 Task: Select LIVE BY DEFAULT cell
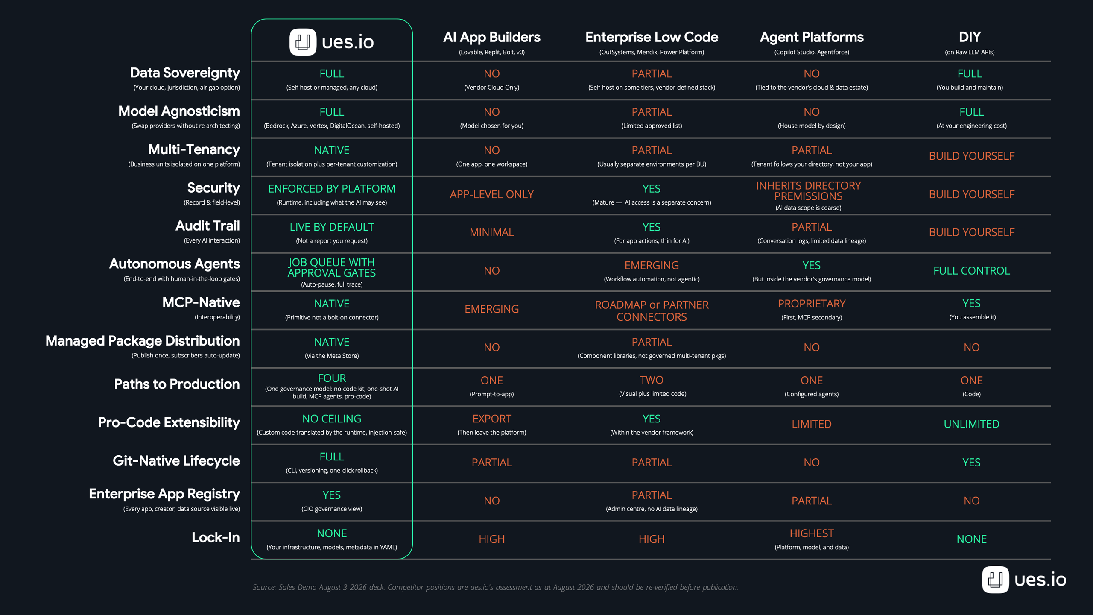(x=332, y=227)
